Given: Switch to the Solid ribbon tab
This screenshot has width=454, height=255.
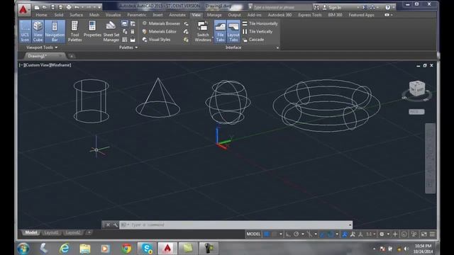Looking at the screenshot, I should [59, 15].
